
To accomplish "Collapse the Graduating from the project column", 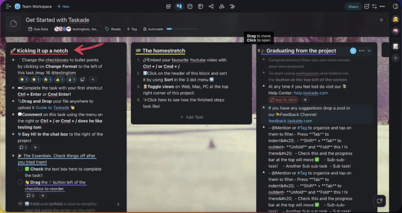I will 369,51.
